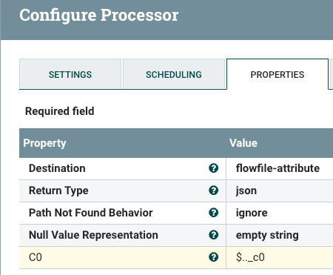Show help for Path Not Found Behavior
Screen dimensions: 333x275
(x=213, y=213)
